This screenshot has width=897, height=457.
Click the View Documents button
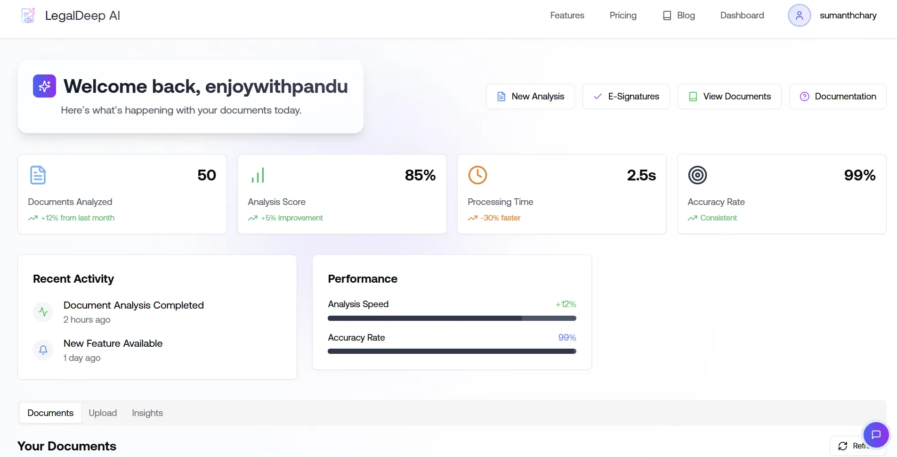[x=729, y=97]
